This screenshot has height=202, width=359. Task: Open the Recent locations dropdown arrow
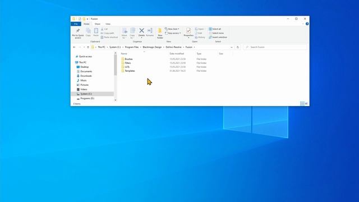(x=84, y=47)
